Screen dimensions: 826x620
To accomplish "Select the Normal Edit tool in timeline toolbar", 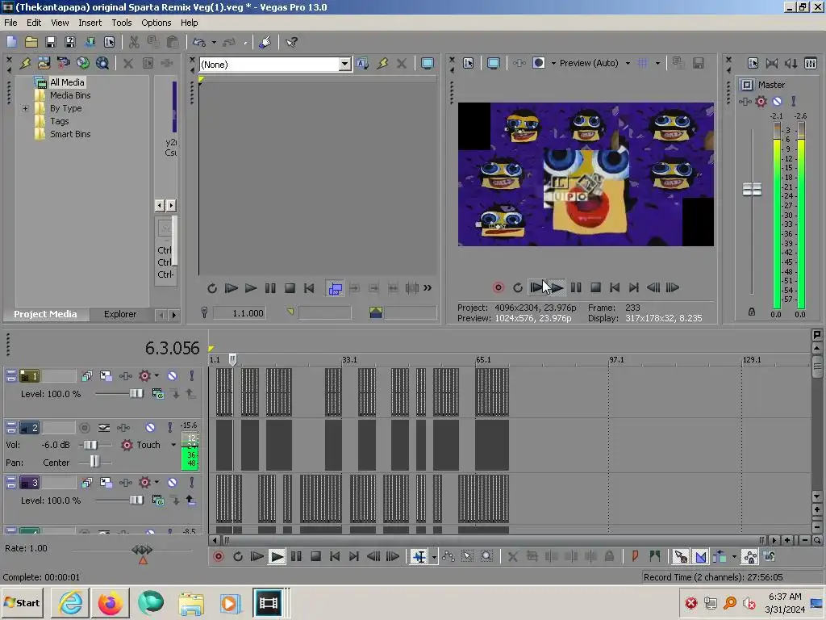I will click(x=419, y=557).
